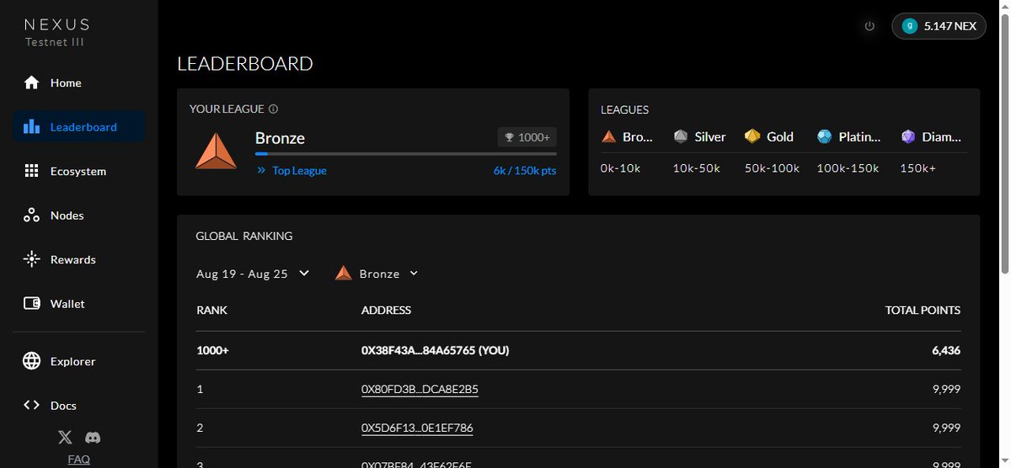This screenshot has width=1011, height=468.
Task: Open the X (Twitter) social icon
Action: tap(65, 438)
